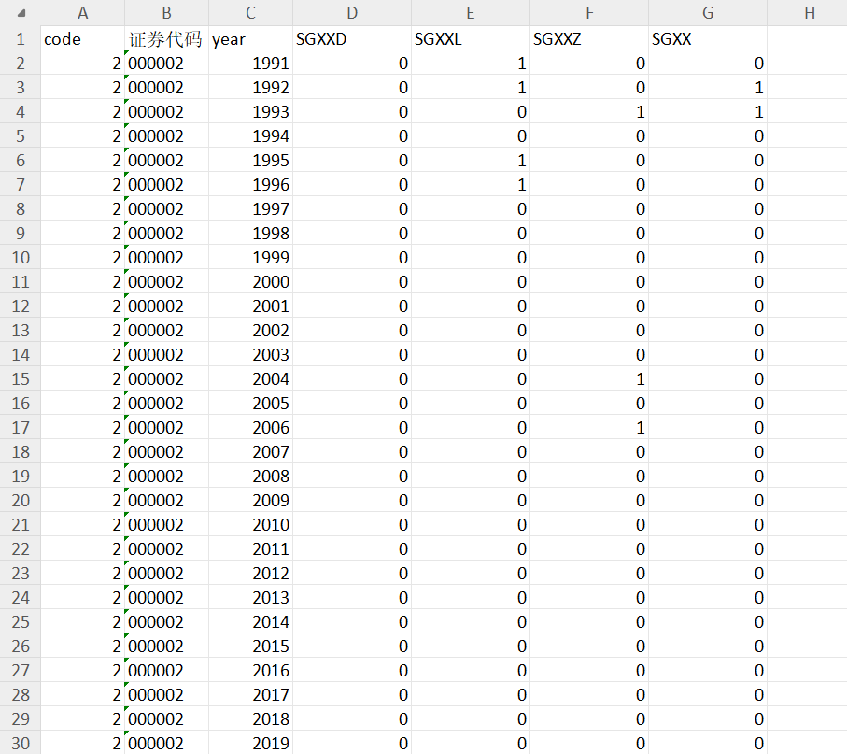Click the 000002 cell in row 2

(x=166, y=64)
